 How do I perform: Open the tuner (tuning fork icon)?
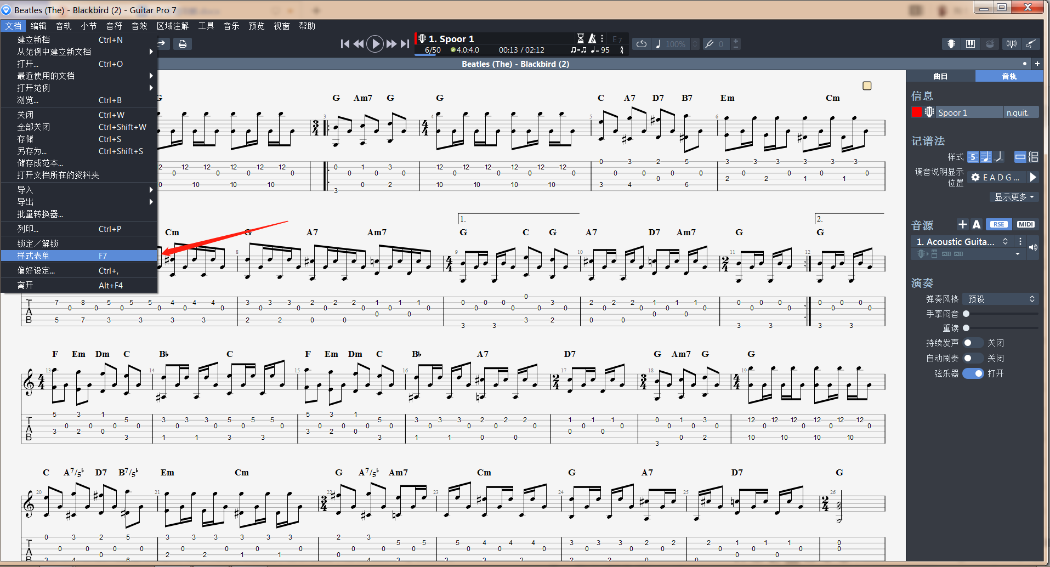pos(1011,44)
